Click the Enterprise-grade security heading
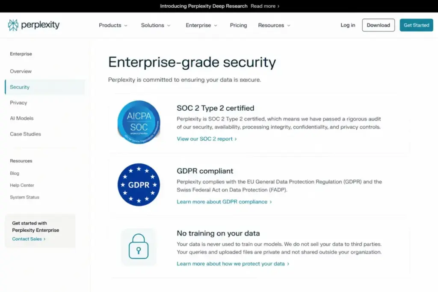438x292 pixels. tap(192, 62)
